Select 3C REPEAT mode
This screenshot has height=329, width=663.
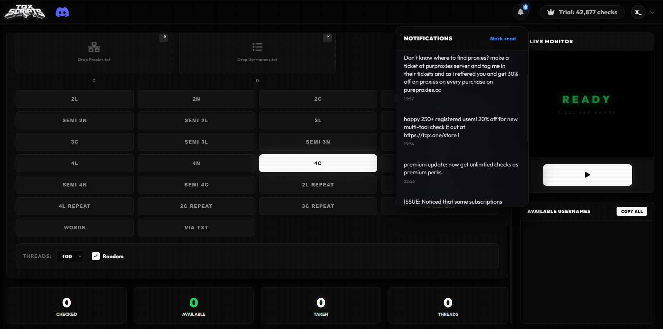318,206
